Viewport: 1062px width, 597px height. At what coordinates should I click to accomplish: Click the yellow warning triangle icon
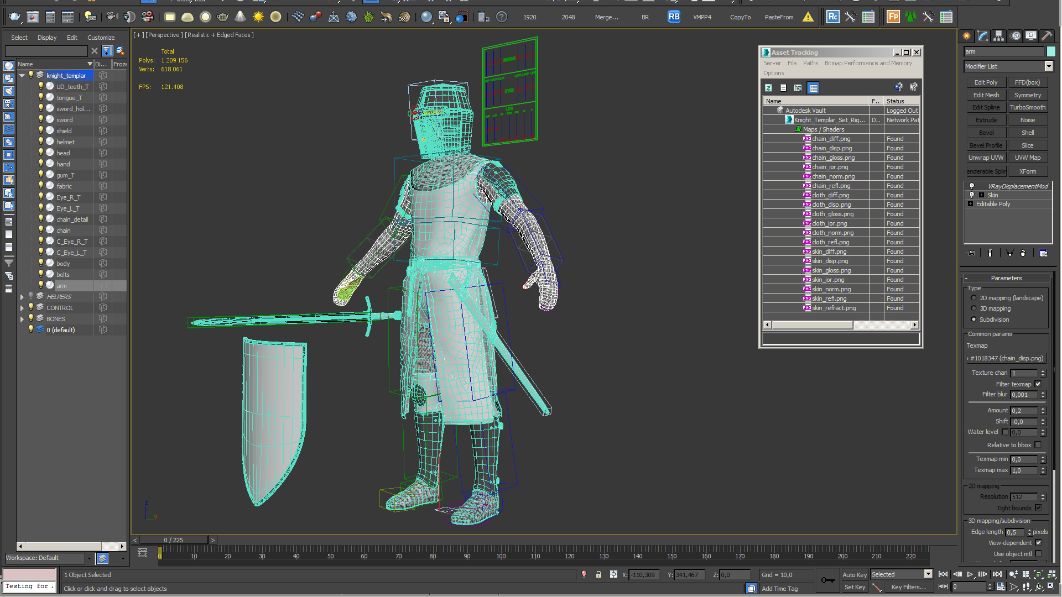(808, 17)
